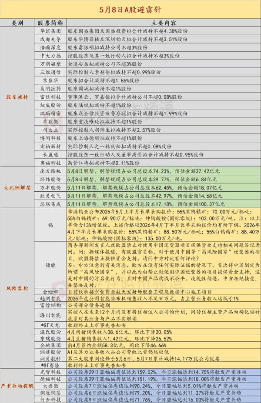
Task: Click 金地集团 row's 签约金额58.3亿元 text
Action: (117, 345)
